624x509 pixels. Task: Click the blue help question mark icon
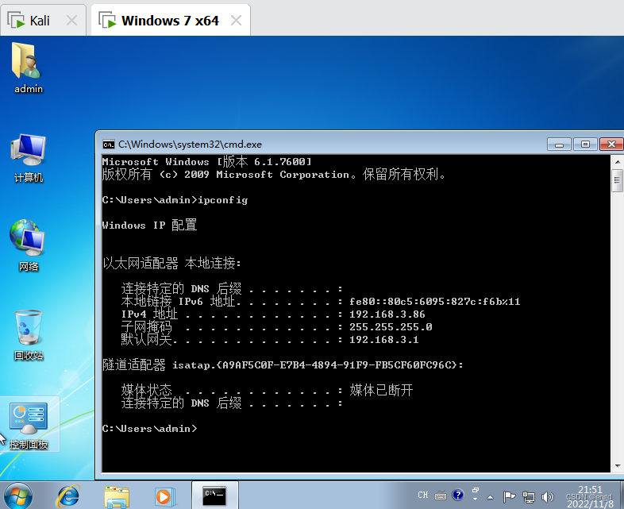457,495
